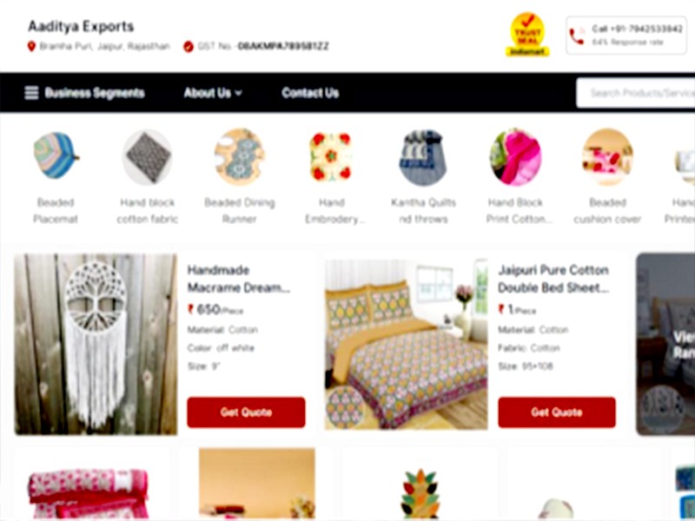Open the Contact Us menu item
This screenshot has width=695, height=521.
tap(310, 93)
